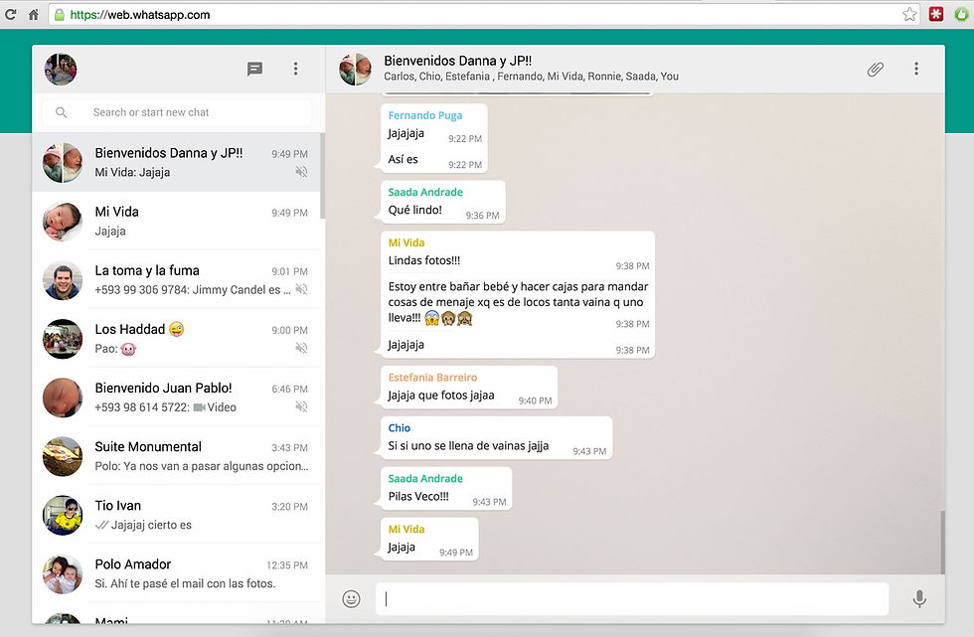Open the sidebar options menu
974x637 pixels.
tap(295, 69)
